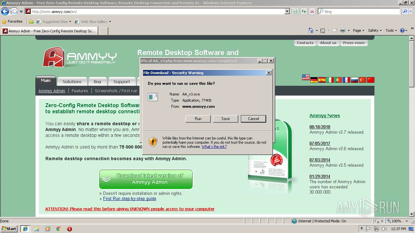This screenshot has width=415, height=233.
Task: Open the Page menu
Action: tap(359, 30)
